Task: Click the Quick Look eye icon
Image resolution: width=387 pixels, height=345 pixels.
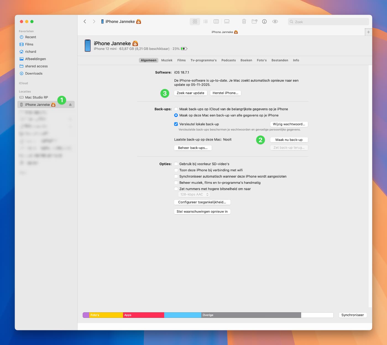Action: tap(275, 21)
